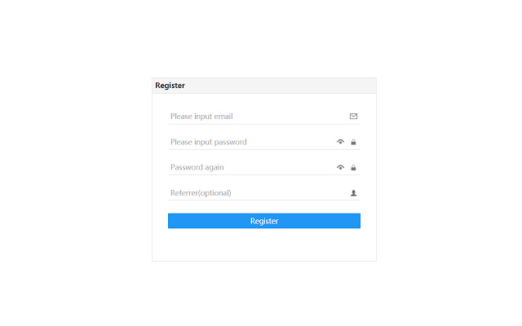Click the 'Referrer(optional)' placeholder text
522x326 pixels.
click(201, 193)
